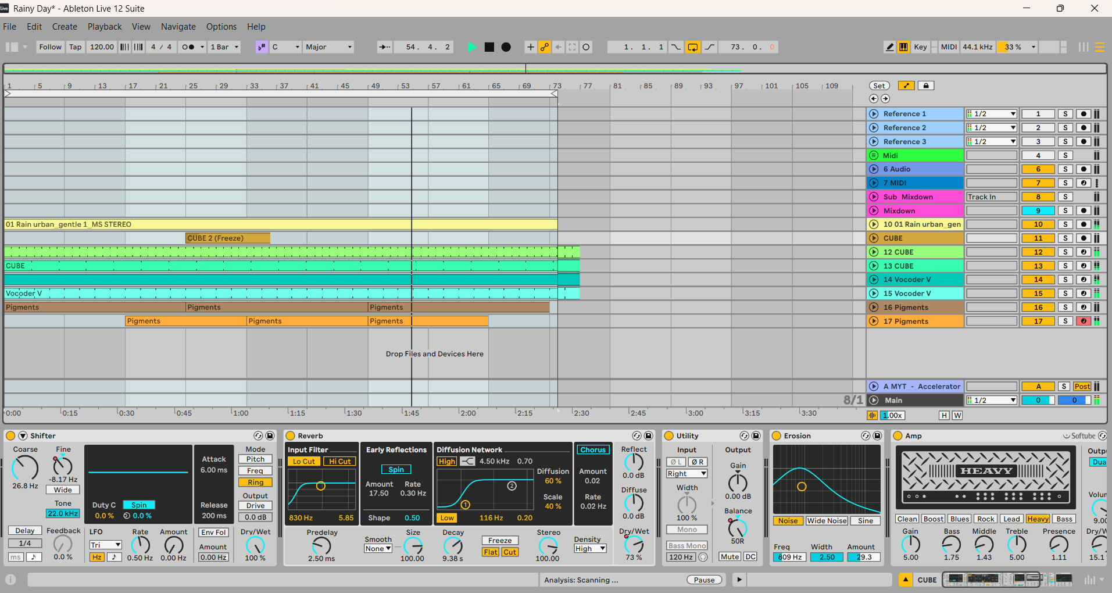Viewport: 1112px width, 593px height.
Task: Toggle the scale mode flat-sharp icon
Action: [x=262, y=47]
